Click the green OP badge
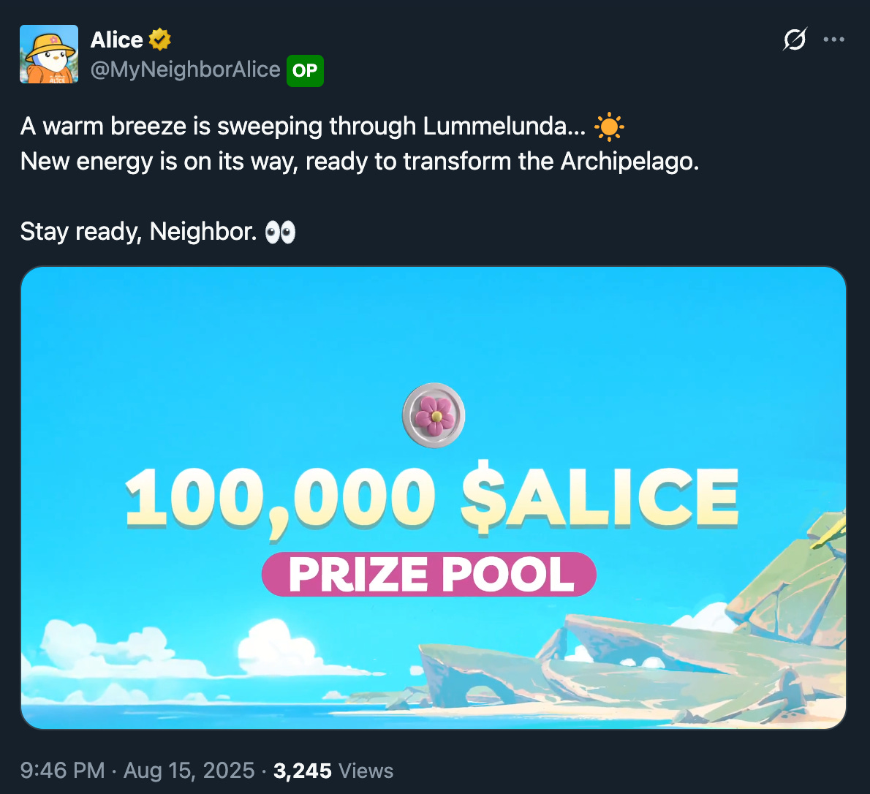This screenshot has width=870, height=794. click(x=305, y=70)
